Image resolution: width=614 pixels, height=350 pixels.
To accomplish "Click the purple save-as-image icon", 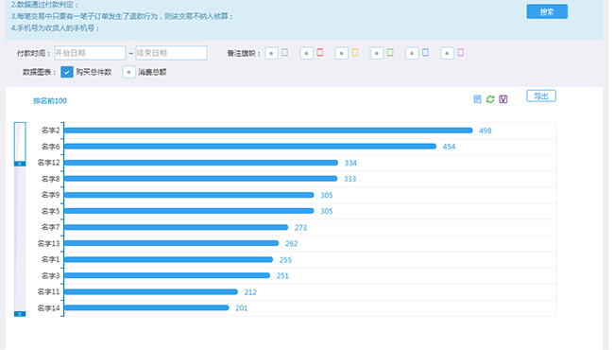I will tap(503, 99).
